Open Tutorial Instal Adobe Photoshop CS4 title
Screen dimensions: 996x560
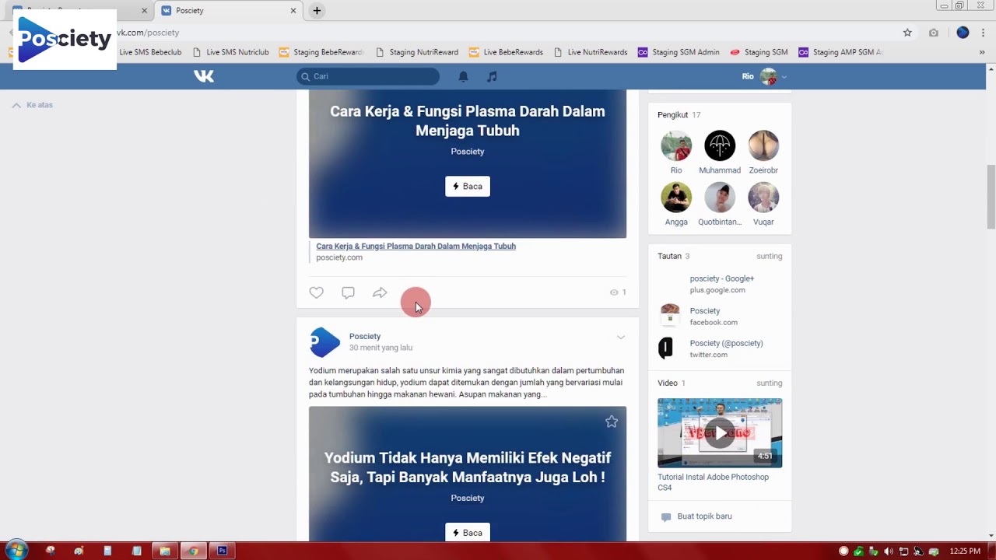click(x=713, y=482)
